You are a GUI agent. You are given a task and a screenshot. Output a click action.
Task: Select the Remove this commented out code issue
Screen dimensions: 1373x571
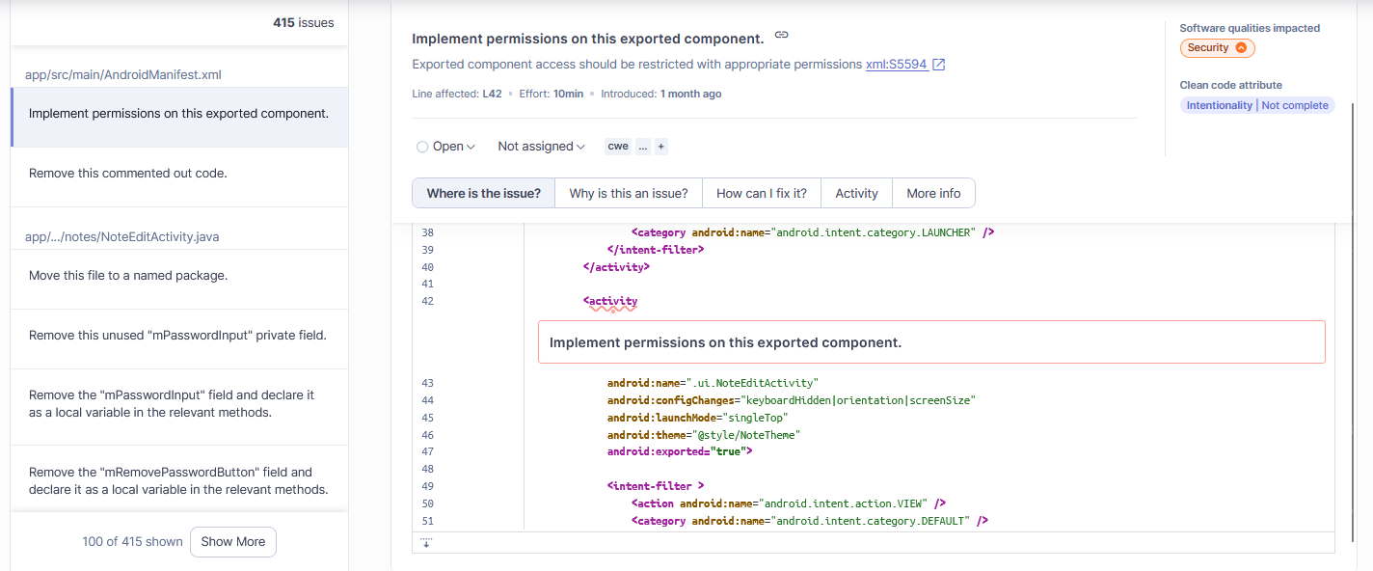128,174
